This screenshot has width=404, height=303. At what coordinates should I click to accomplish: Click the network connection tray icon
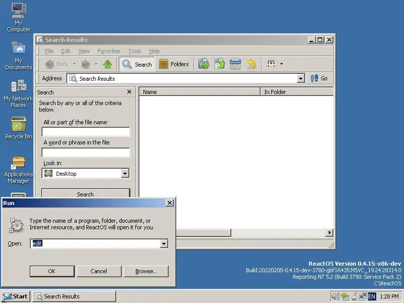click(x=363, y=296)
